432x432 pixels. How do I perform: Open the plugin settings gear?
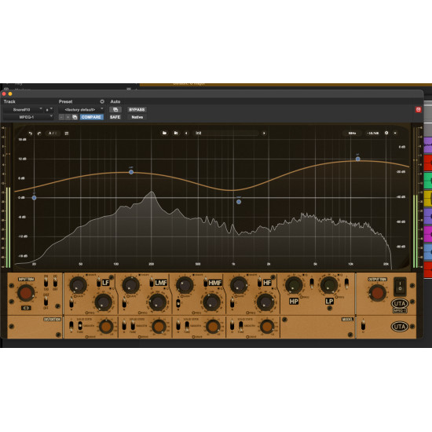coord(386,133)
